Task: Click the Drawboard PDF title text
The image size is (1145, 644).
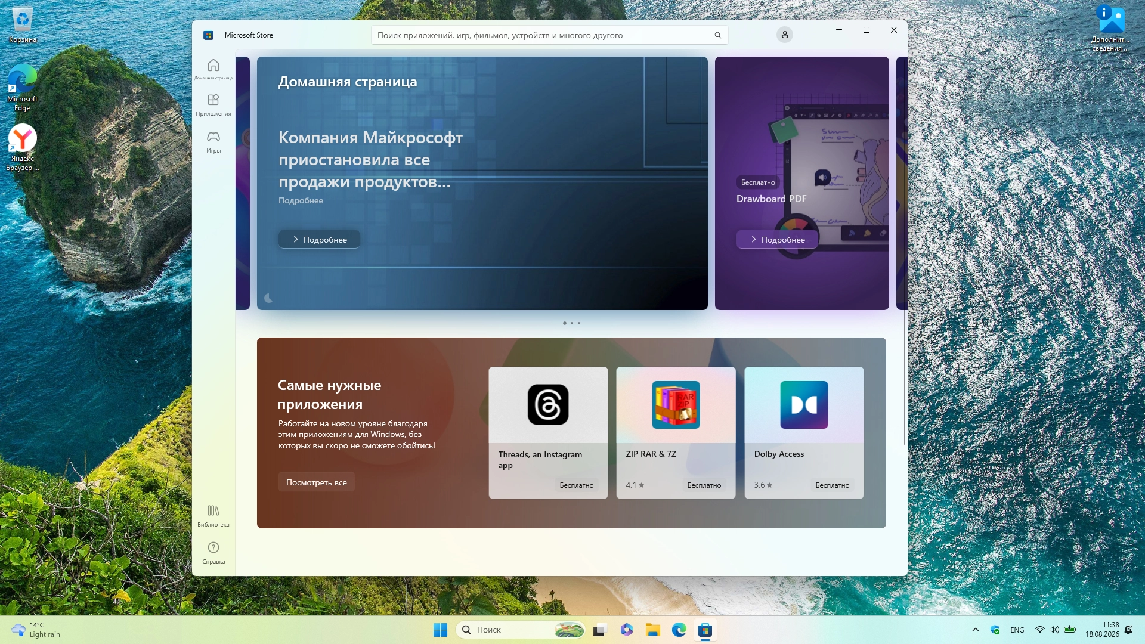Action: [x=771, y=199]
